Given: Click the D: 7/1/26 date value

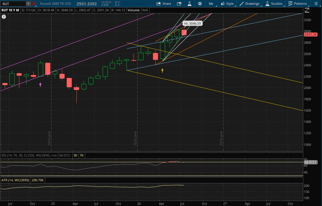Looking at the screenshot, I should point(29,10).
